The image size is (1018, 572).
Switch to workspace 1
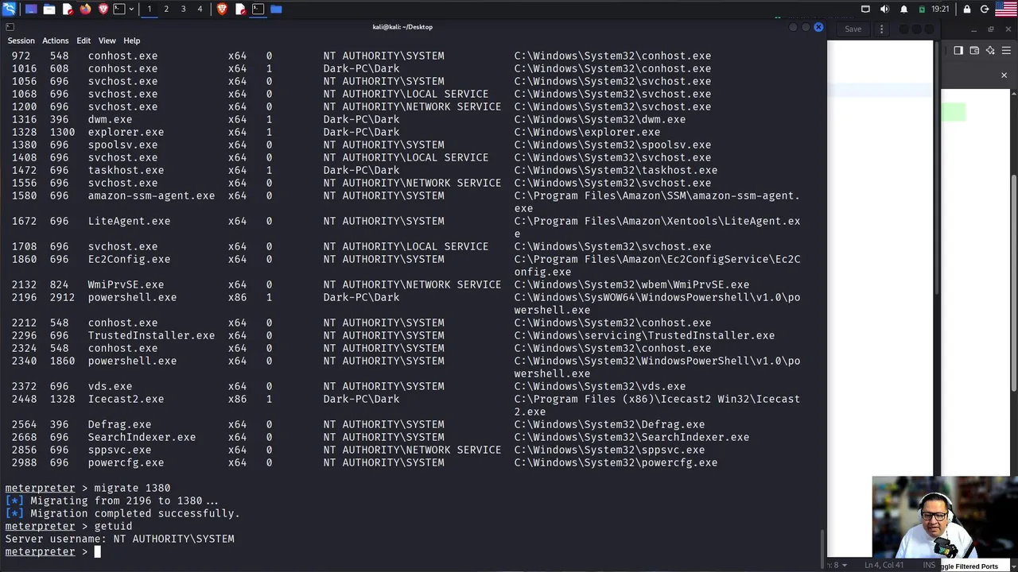149,9
